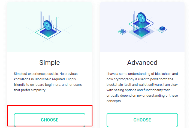Click the Advanced mode description text

[x=142, y=87]
